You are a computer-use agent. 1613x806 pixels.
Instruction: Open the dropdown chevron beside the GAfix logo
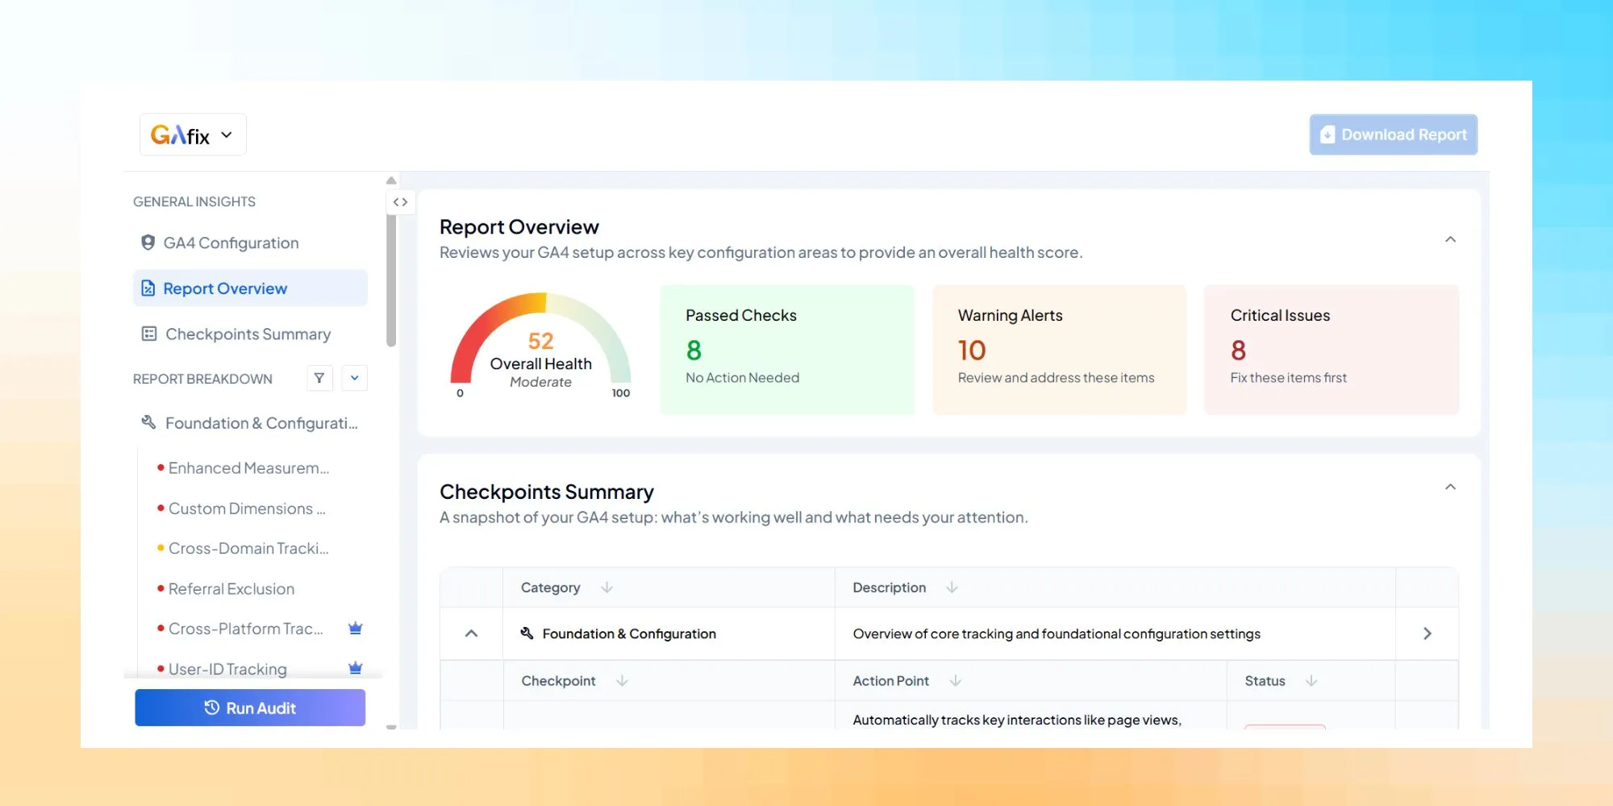pos(227,135)
